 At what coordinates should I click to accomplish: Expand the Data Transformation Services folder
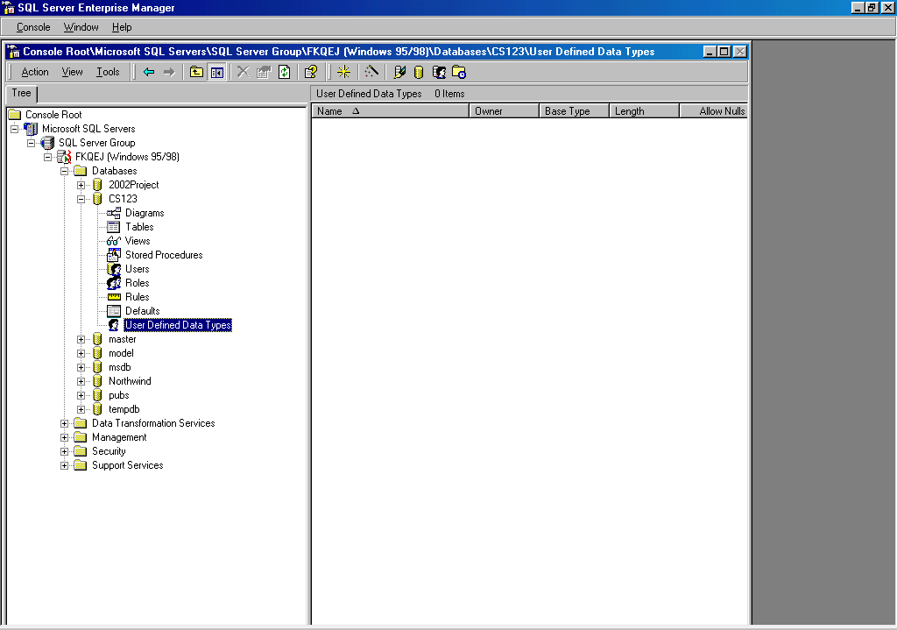coord(65,423)
